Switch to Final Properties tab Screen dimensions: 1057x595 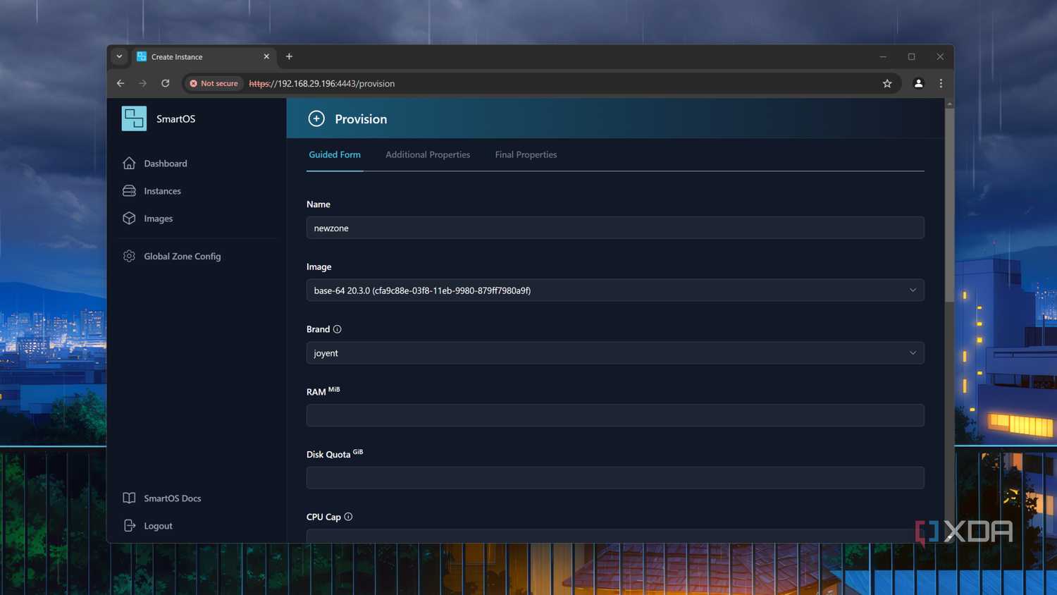click(526, 154)
